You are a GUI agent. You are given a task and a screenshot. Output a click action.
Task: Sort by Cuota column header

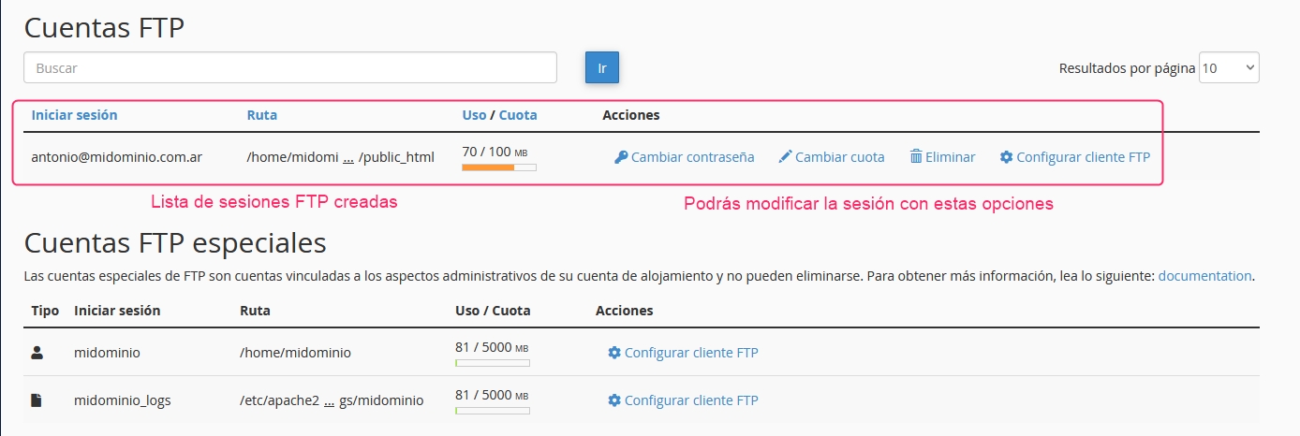pos(518,115)
